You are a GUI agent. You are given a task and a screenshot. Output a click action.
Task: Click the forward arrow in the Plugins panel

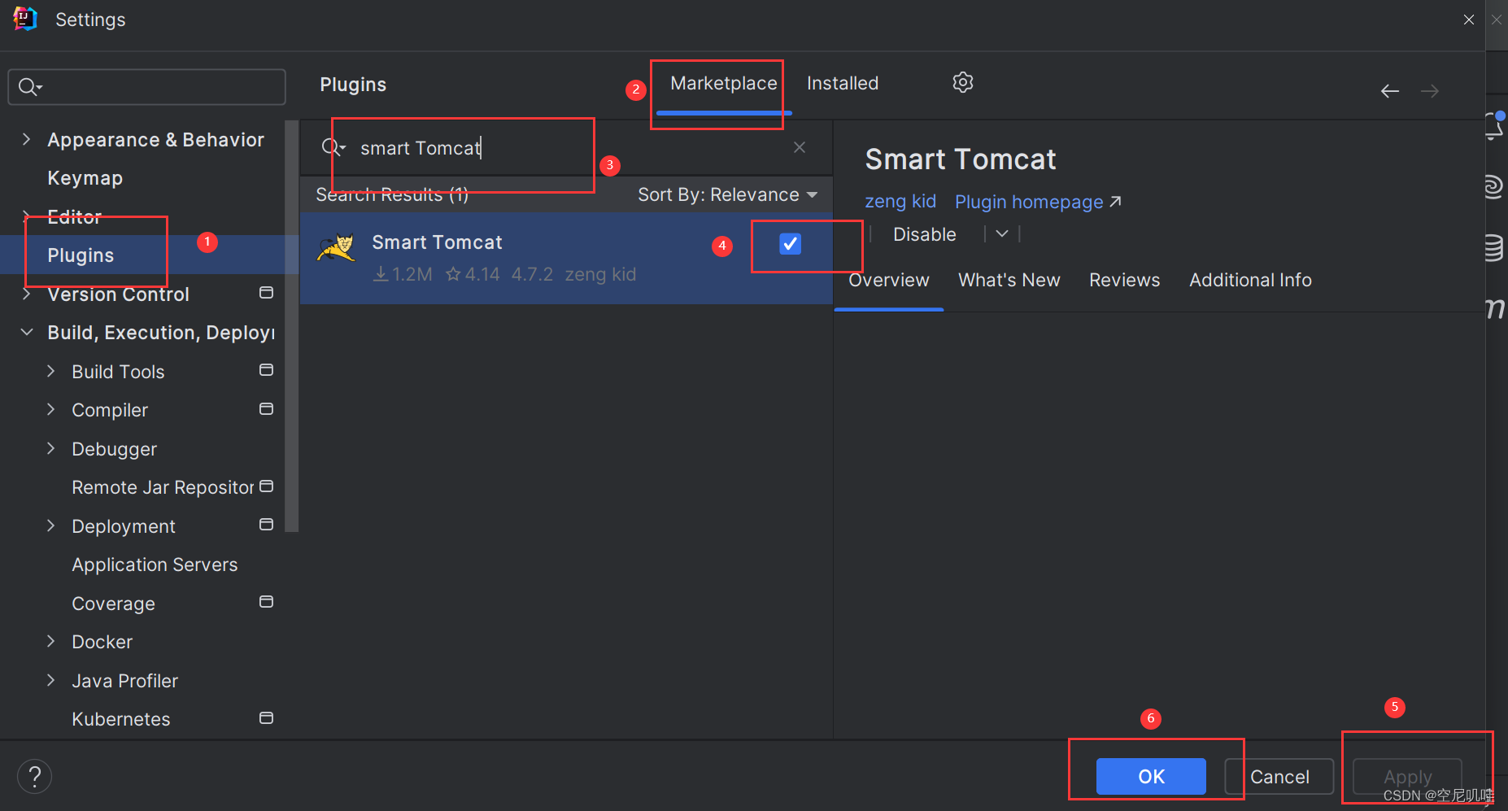(1429, 90)
